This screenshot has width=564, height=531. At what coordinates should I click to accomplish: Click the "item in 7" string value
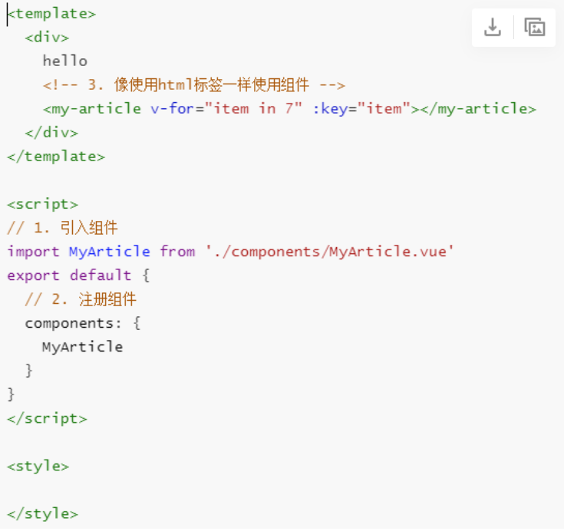click(253, 109)
